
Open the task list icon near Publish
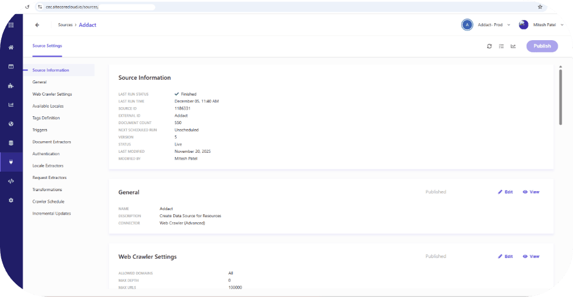[501, 46]
